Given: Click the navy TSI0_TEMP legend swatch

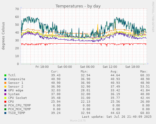Looking at the screenshot, I should click(5, 113).
